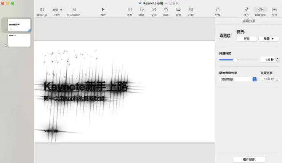
Task: Click the green full-screen window button
Action: click(x=13, y=3)
